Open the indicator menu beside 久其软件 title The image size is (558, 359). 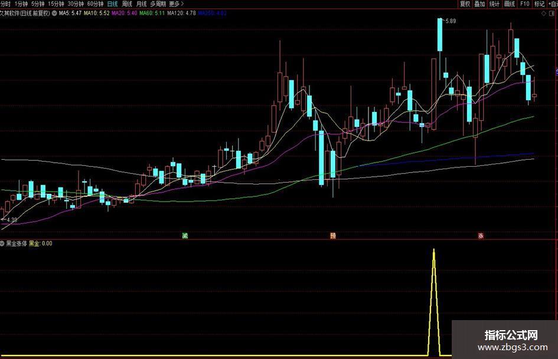click(54, 13)
